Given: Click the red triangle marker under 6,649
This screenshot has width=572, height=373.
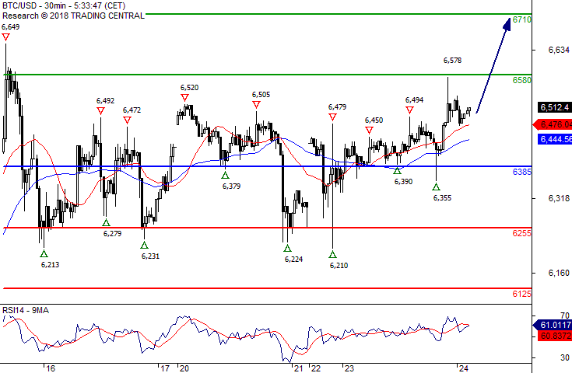Looking at the screenshot, I should pyautogui.click(x=6, y=37).
